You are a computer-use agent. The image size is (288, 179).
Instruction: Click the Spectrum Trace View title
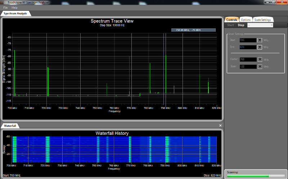pos(112,21)
